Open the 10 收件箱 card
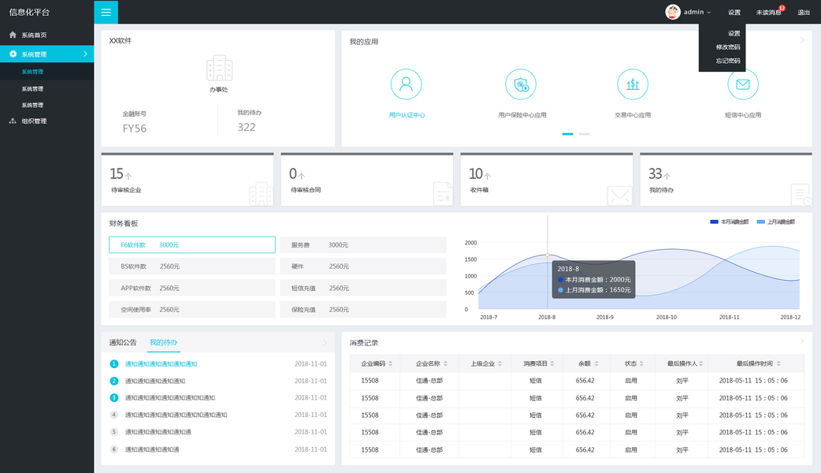 (x=547, y=180)
